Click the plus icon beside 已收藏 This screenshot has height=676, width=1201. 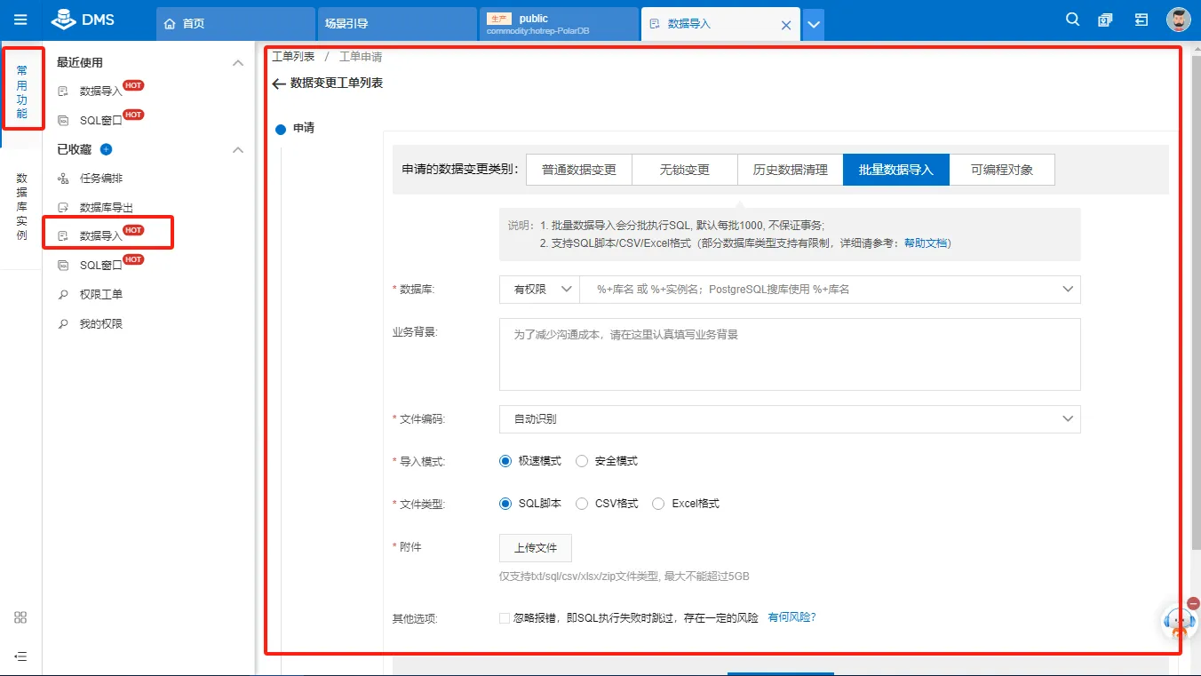(x=107, y=149)
